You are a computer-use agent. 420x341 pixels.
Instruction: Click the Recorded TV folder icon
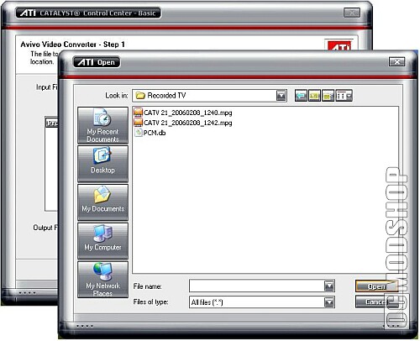[x=139, y=96]
